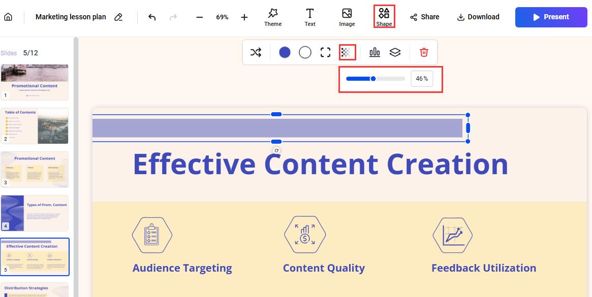Select the Feedback Utilization chart icon

coord(452,235)
